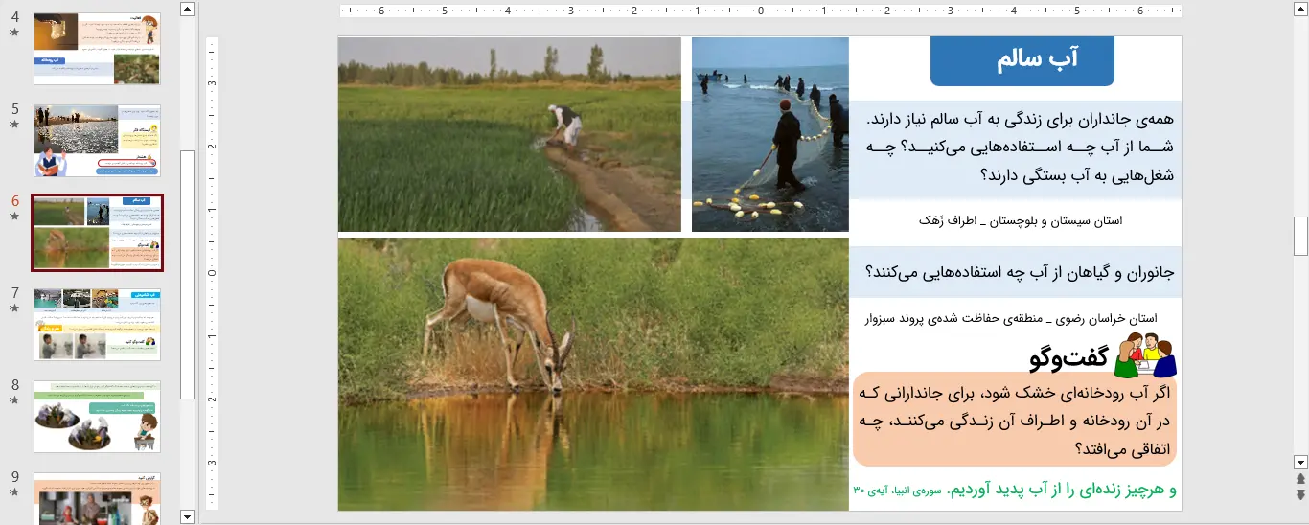Click the green Quran verse text line
Screen dimensions: 1309x525
[x=1014, y=491]
